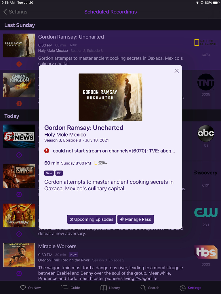221x294 pixels.
Task: Click channel number 6070
Action: [206, 55]
